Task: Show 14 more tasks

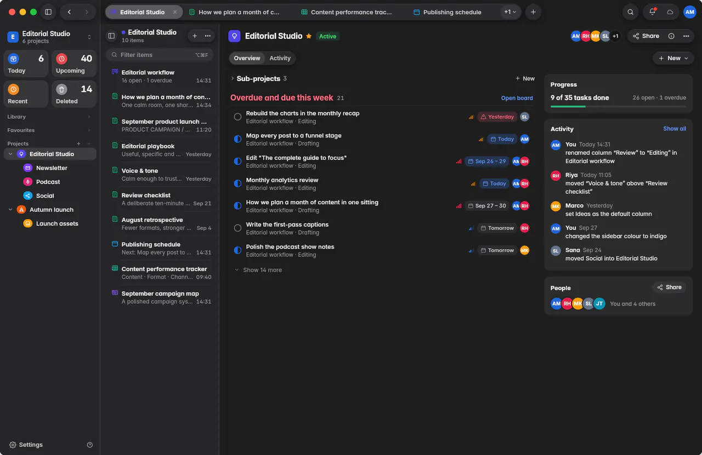Action: [x=258, y=270]
